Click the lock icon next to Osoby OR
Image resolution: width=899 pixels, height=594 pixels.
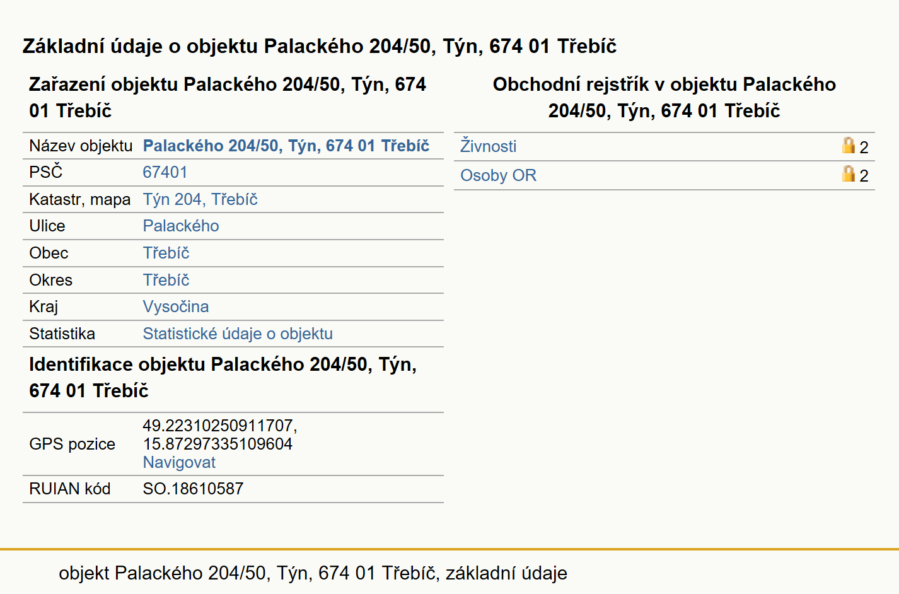(849, 174)
